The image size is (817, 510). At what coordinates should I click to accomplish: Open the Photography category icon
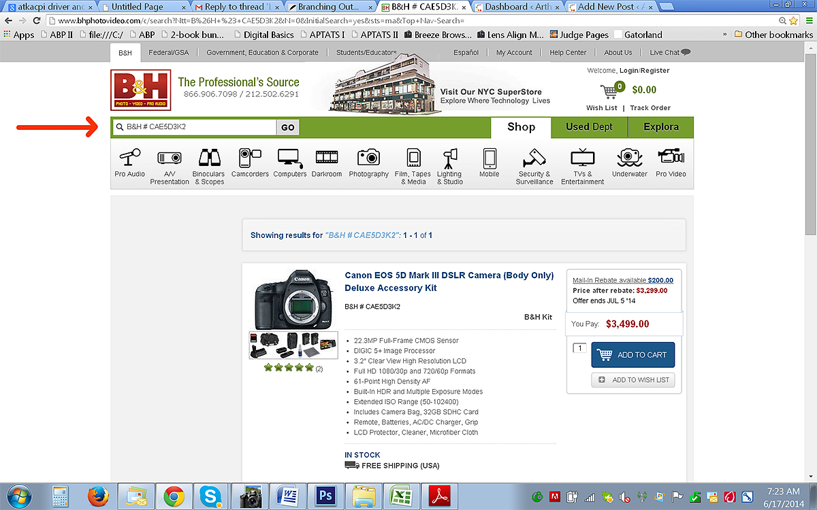click(368, 158)
